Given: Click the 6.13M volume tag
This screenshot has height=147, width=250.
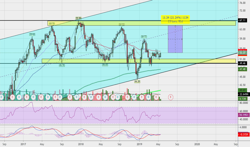Looking at the screenshot, I should coord(242,99).
